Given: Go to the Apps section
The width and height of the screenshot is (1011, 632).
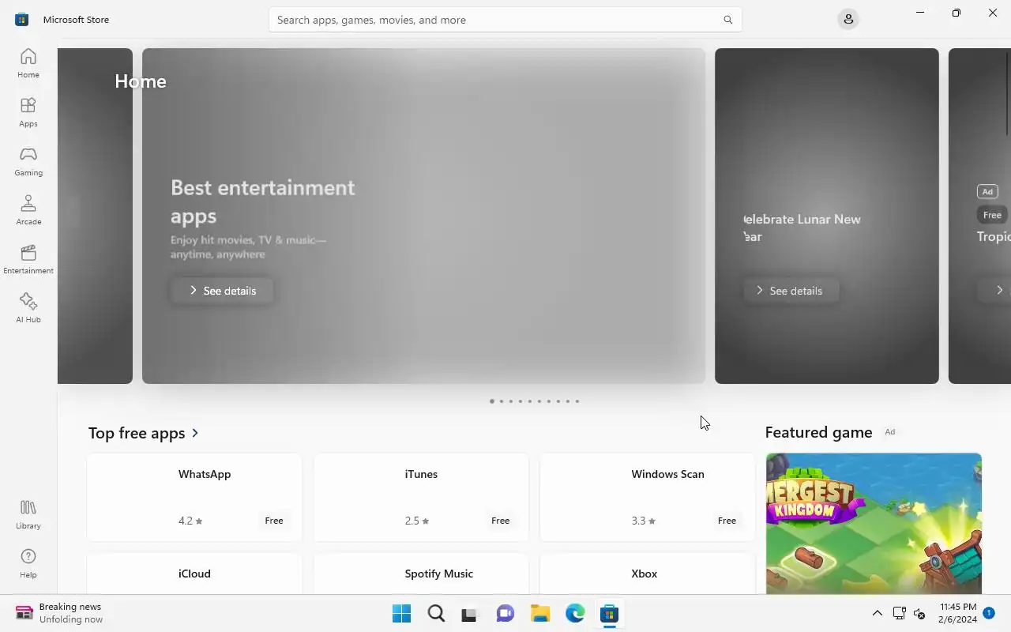Looking at the screenshot, I should [x=28, y=112].
